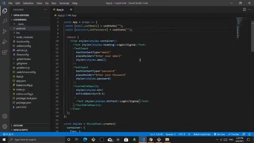Click the Spaces: 2 indentation indicator
Viewport: 254px width, 143px height.
point(171,134)
